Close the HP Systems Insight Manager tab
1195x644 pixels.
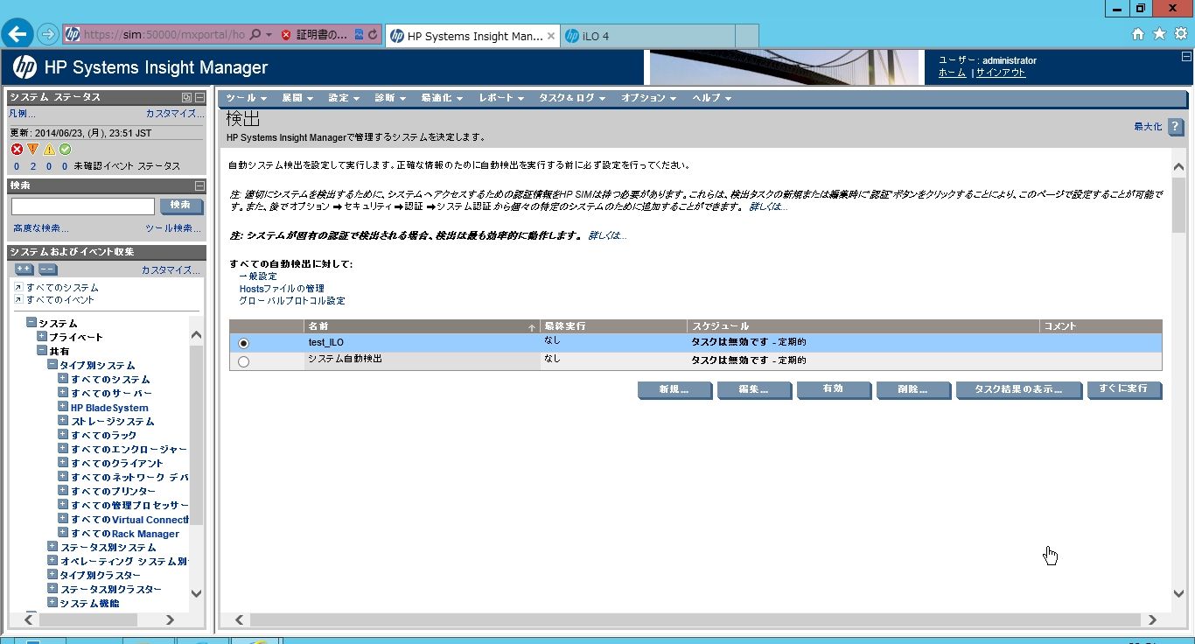tap(550, 36)
